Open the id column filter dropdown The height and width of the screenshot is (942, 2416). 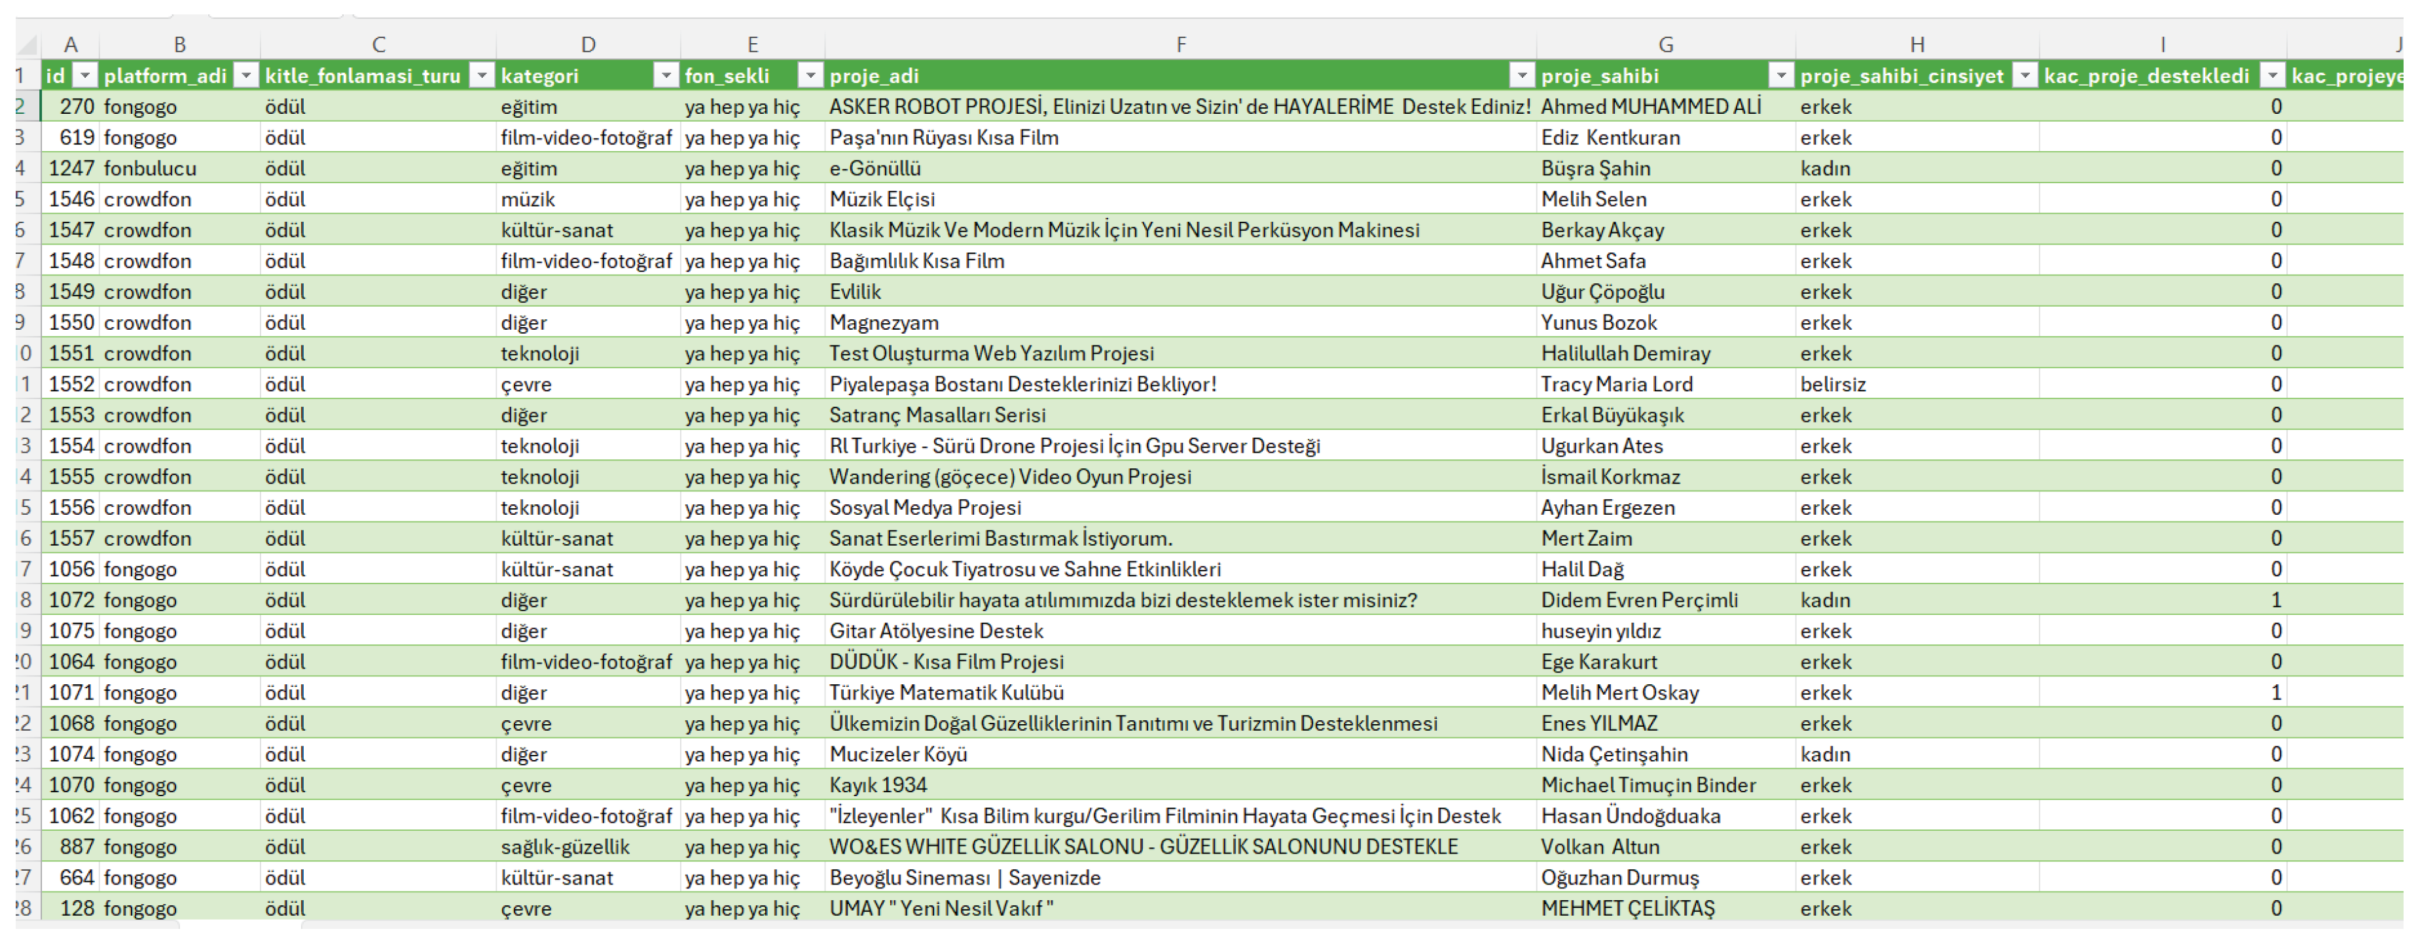[85, 76]
